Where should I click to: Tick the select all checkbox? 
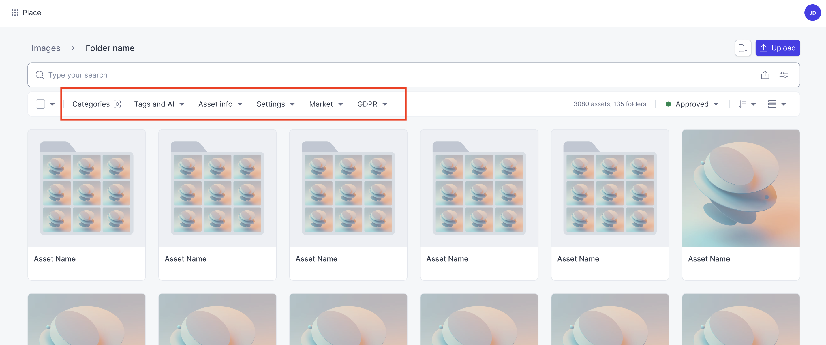tap(40, 104)
